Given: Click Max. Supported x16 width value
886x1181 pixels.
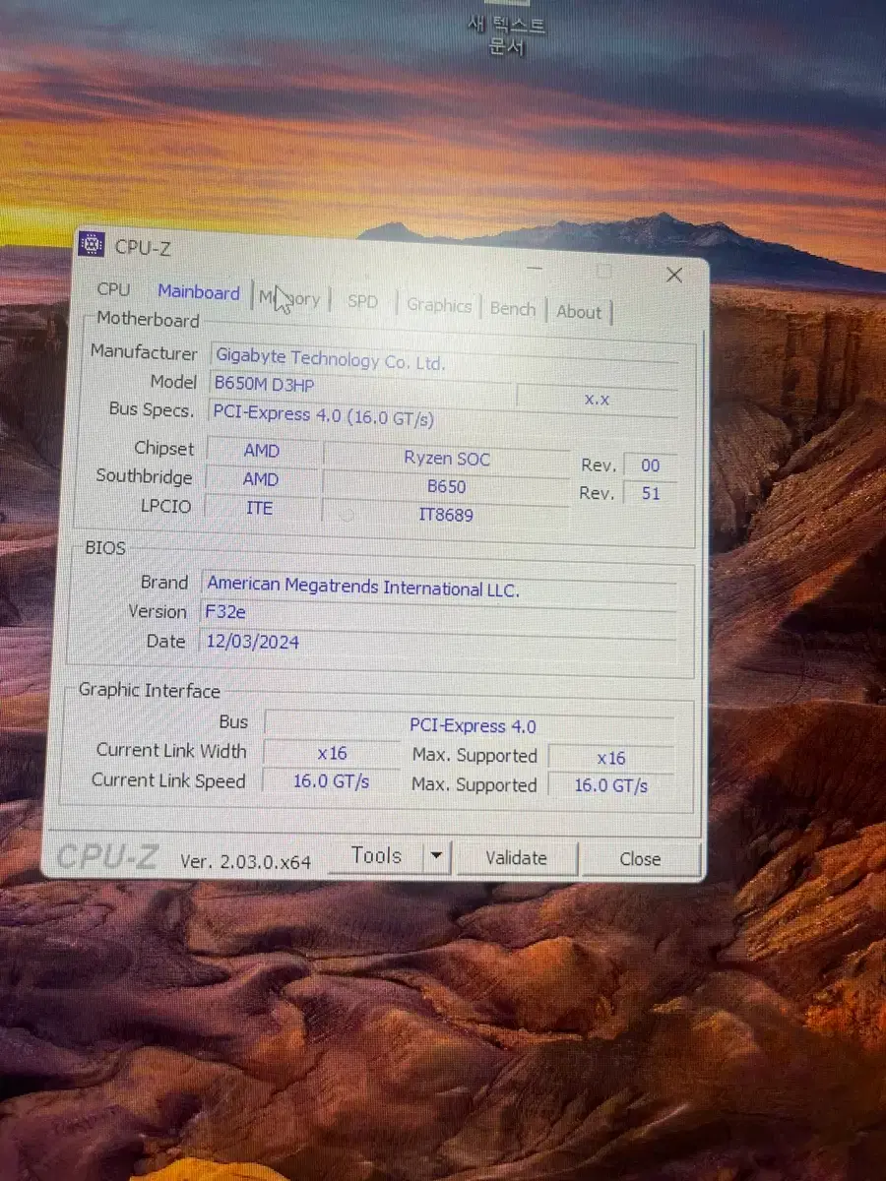Looking at the screenshot, I should tap(611, 758).
